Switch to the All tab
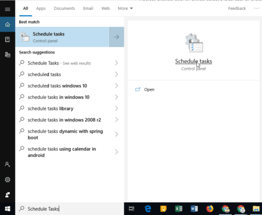Viewport: 262px width, 215px height. click(x=26, y=8)
